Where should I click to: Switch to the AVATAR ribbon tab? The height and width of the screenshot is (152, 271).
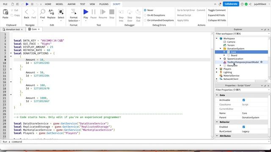coord(72,4)
